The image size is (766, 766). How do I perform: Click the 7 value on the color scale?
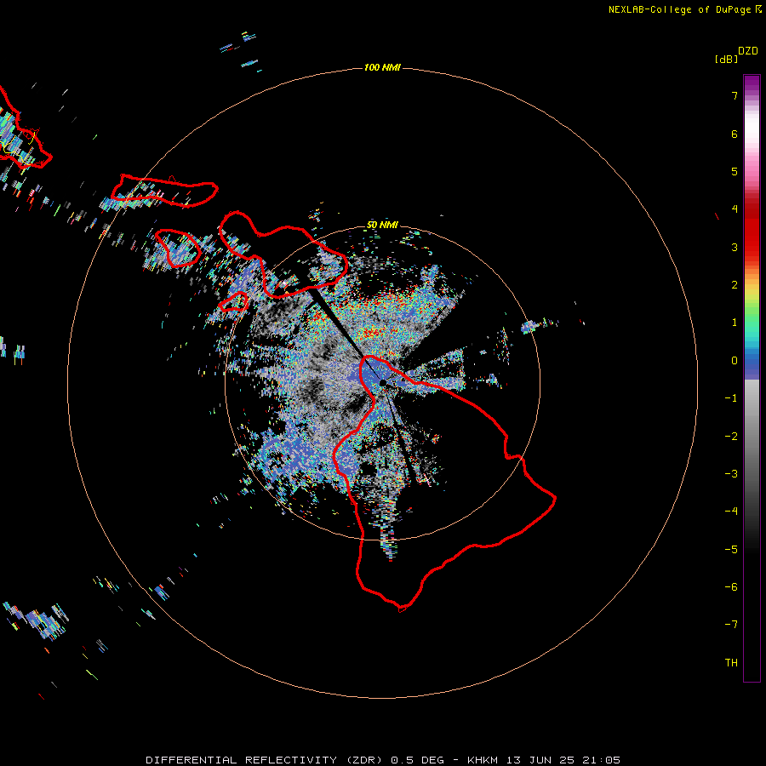click(735, 96)
